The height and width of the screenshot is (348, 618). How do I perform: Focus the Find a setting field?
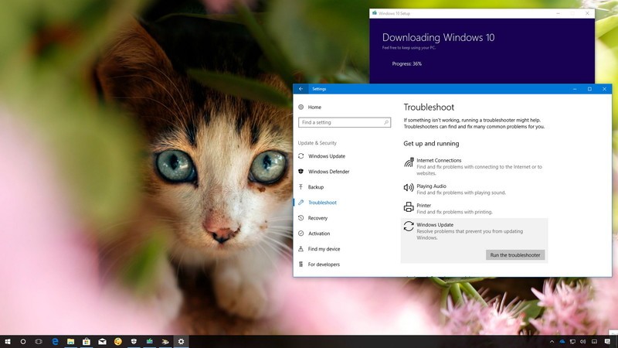345,122
